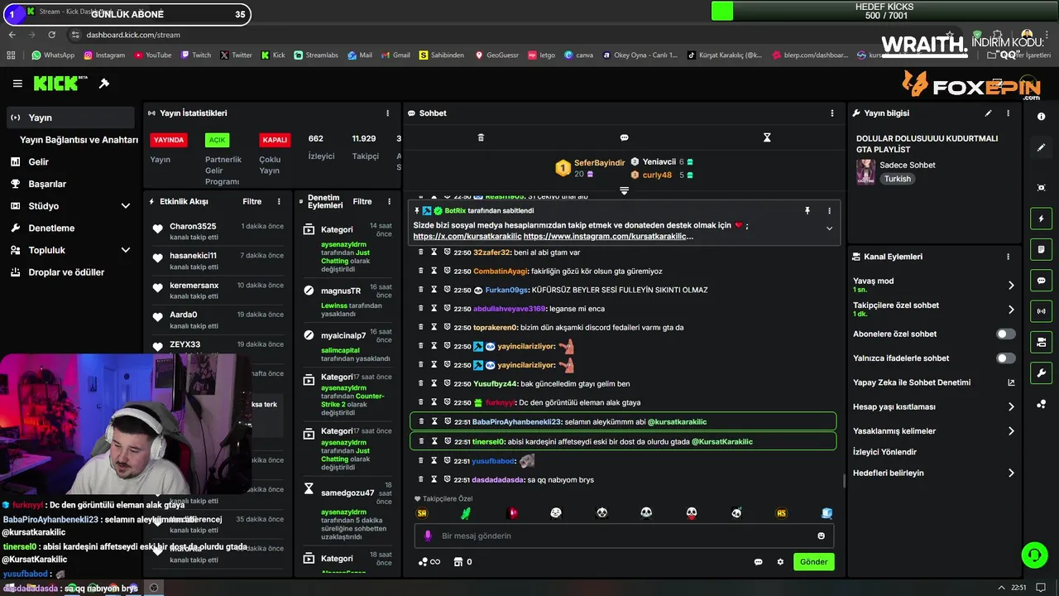
Task: Open Yayın İstatistikleri three-dot menu
Action: [x=387, y=113]
